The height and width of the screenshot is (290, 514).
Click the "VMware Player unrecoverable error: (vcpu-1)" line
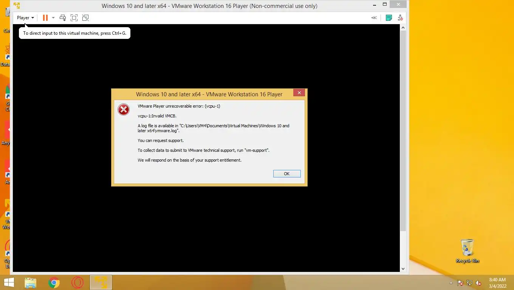[x=179, y=106]
